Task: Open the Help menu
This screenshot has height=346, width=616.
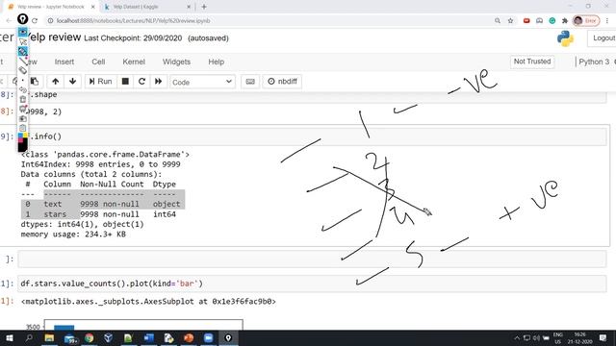Action: [216, 62]
